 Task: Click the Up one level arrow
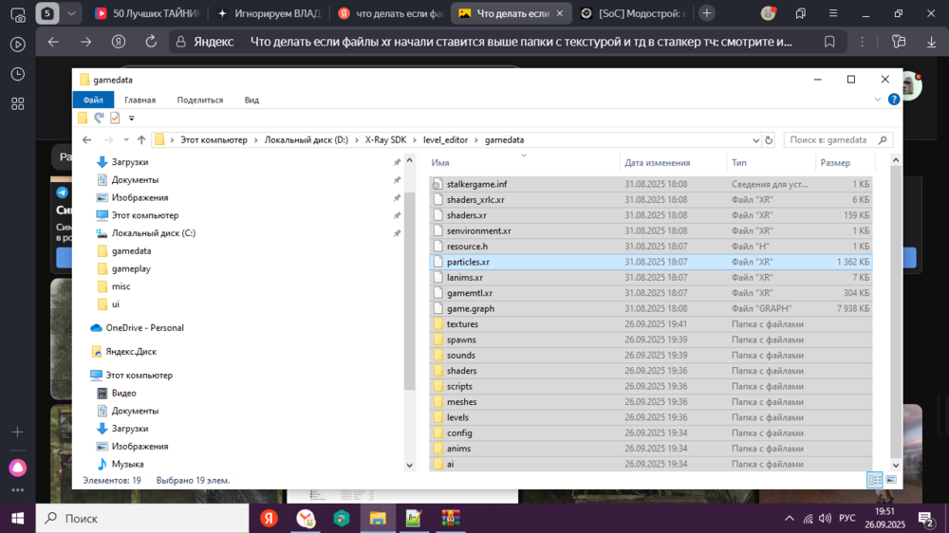point(141,140)
